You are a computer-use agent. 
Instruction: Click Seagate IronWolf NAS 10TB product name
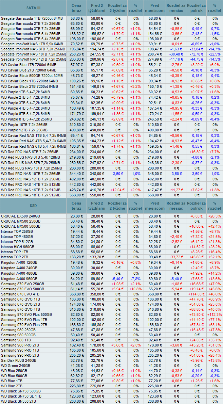point(34,54)
